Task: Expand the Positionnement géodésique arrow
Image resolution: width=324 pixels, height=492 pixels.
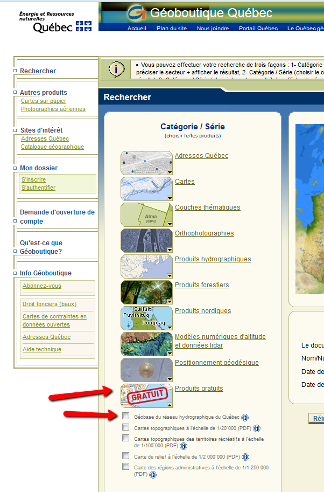Action: tap(170, 379)
